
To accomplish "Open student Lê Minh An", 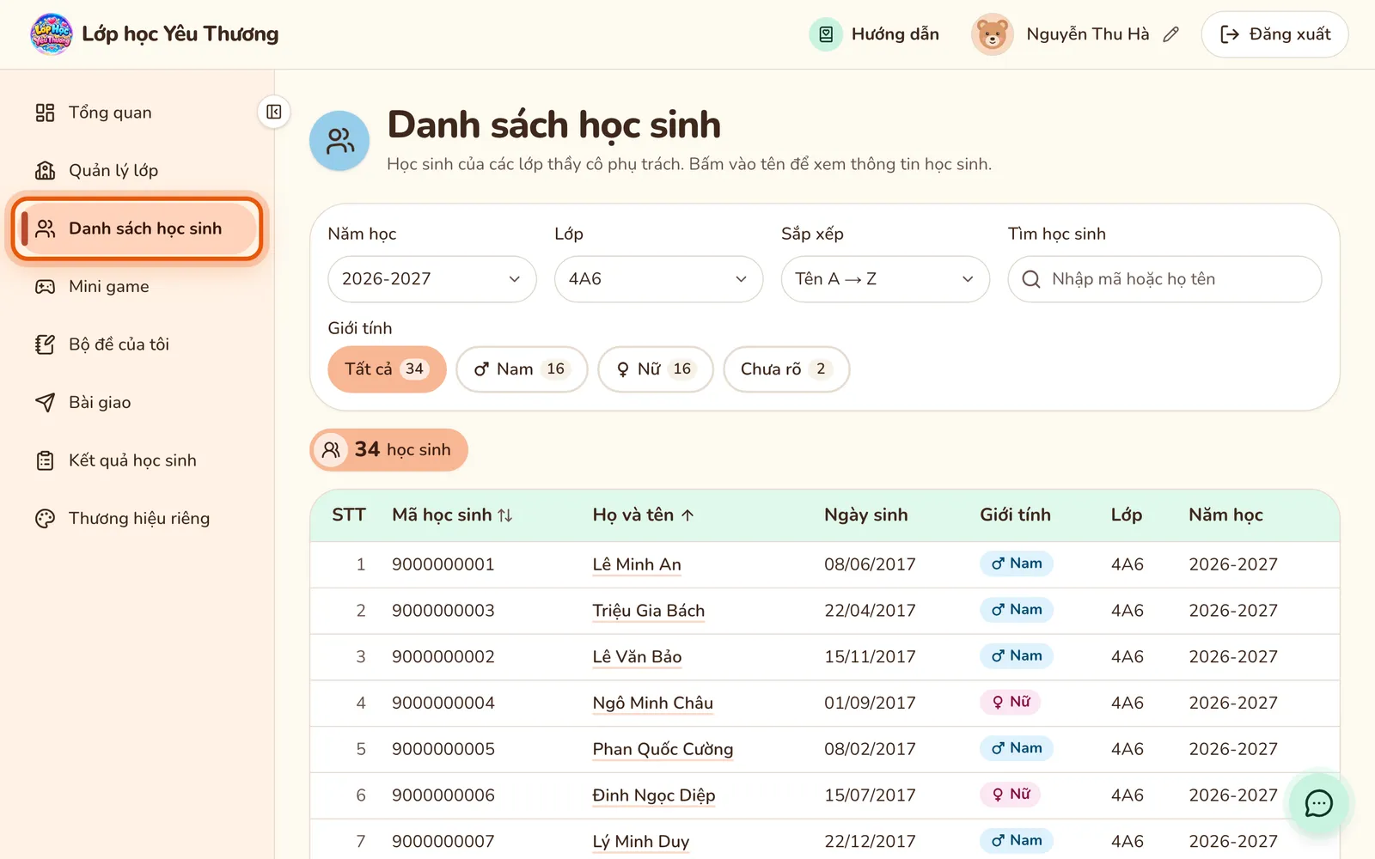I will click(x=637, y=565).
